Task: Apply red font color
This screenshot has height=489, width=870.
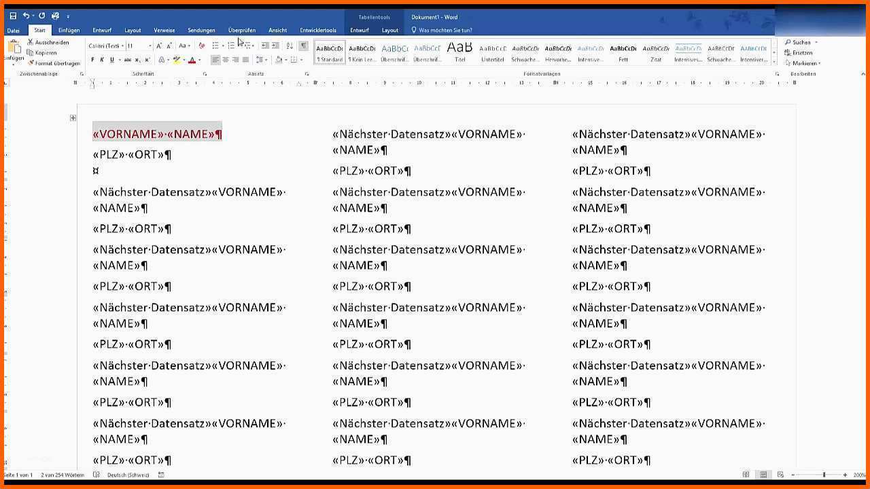Action: [192, 60]
